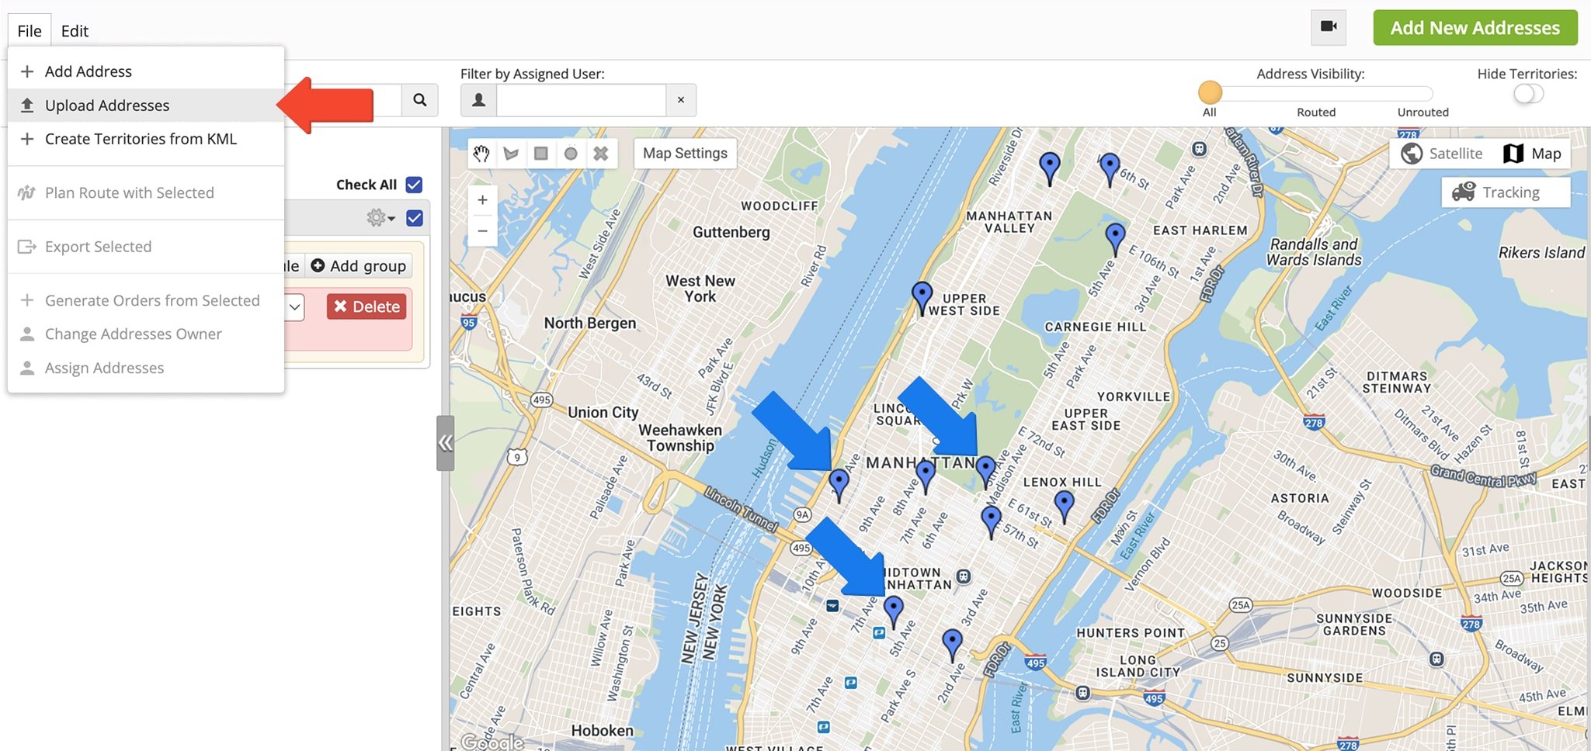Viewport: 1591px width, 751px height.
Task: Click the Google logo on map
Action: point(492,742)
